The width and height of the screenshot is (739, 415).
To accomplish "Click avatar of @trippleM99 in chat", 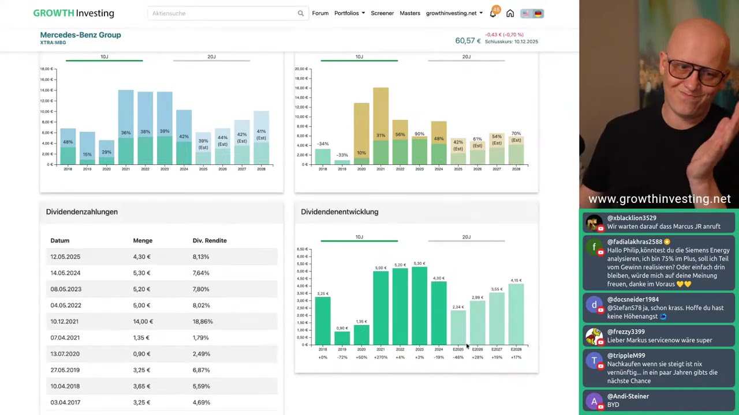I will point(594,361).
